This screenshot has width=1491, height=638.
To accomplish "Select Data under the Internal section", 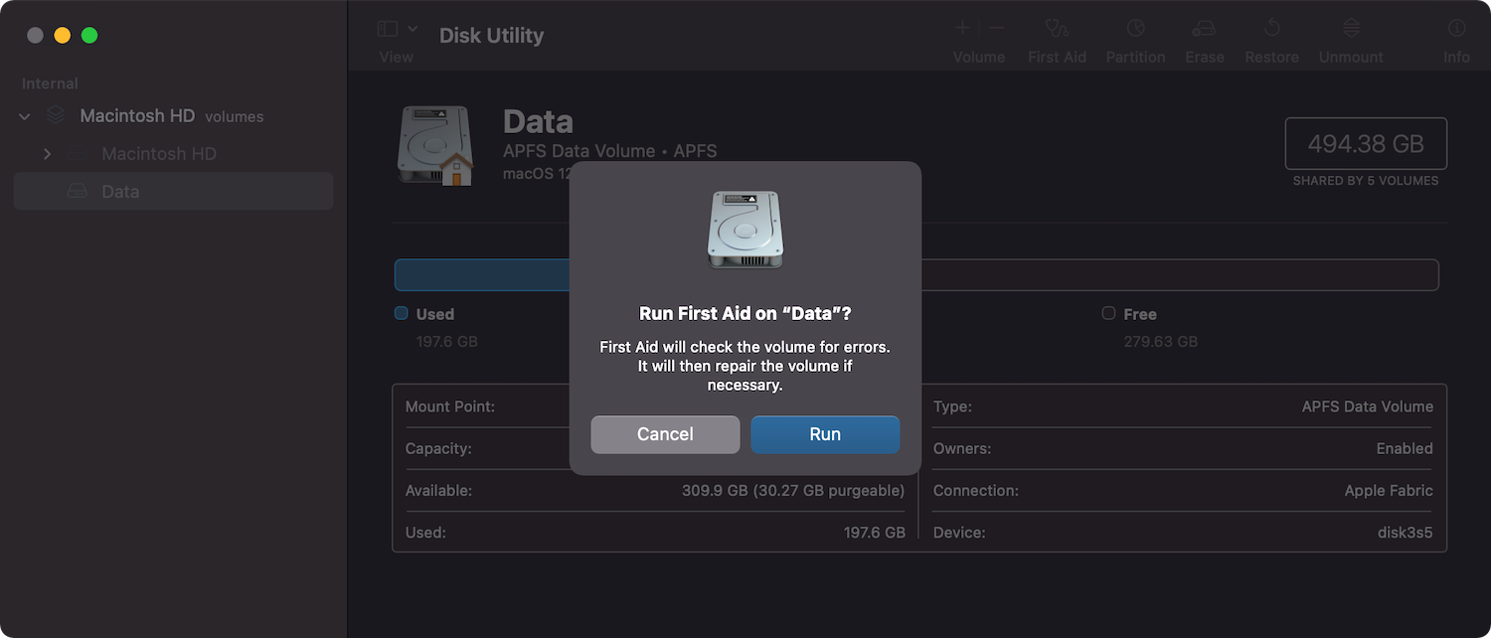I will click(120, 191).
